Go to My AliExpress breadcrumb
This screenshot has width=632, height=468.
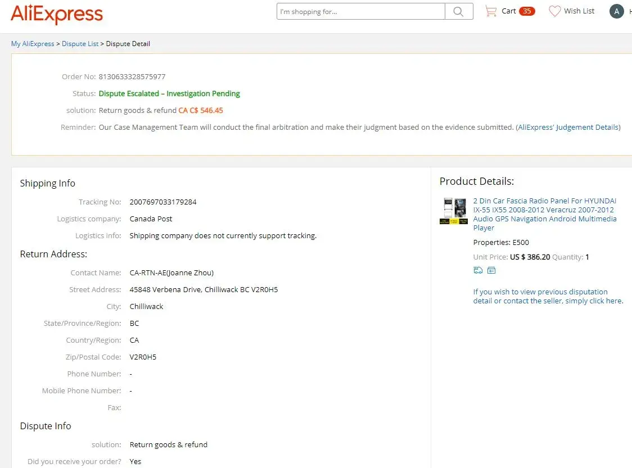click(x=33, y=44)
